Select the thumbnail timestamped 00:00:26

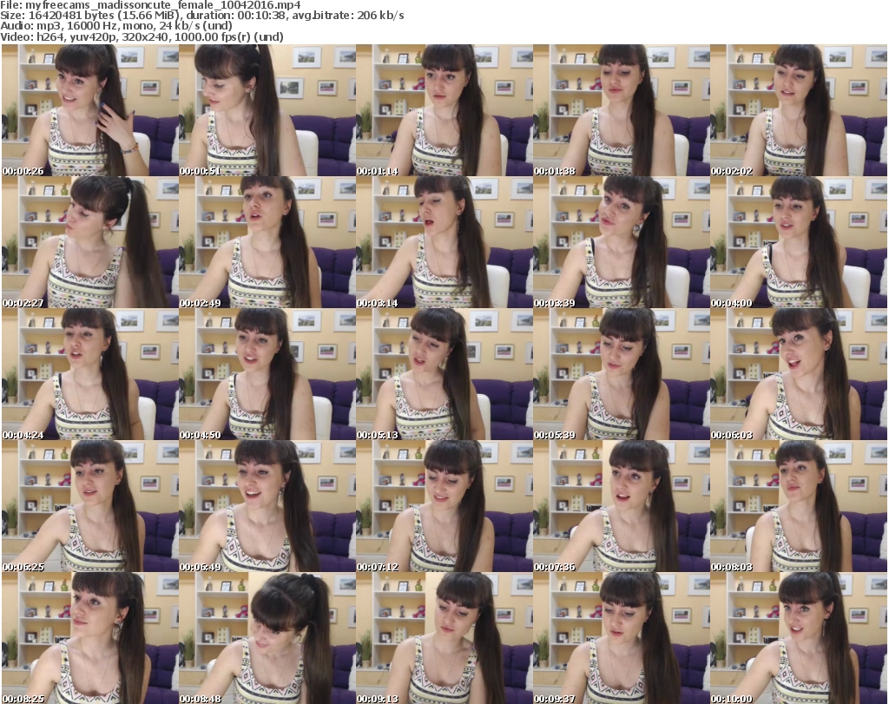pyautogui.click(x=90, y=110)
